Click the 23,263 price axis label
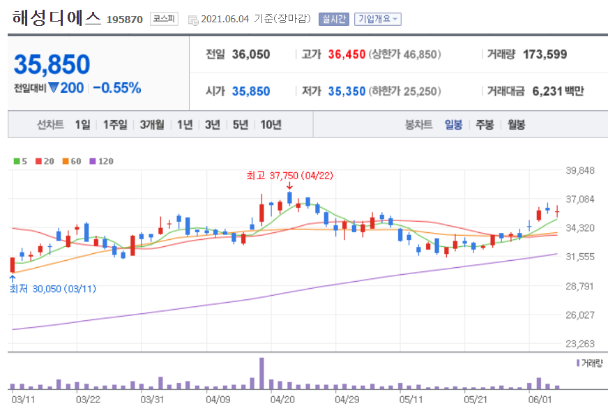This screenshot has width=608, height=415. pos(579,344)
